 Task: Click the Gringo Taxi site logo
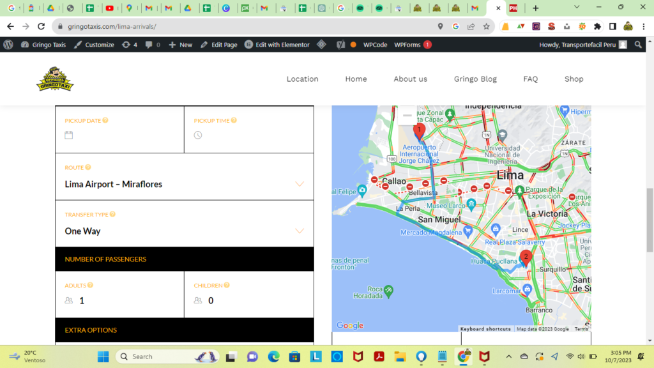click(x=55, y=79)
